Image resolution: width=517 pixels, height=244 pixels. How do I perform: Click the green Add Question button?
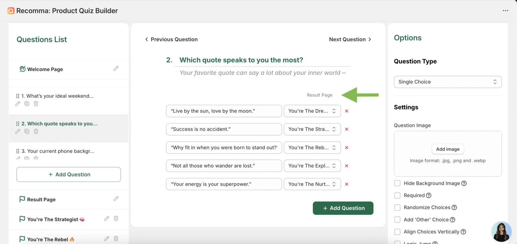point(343,208)
